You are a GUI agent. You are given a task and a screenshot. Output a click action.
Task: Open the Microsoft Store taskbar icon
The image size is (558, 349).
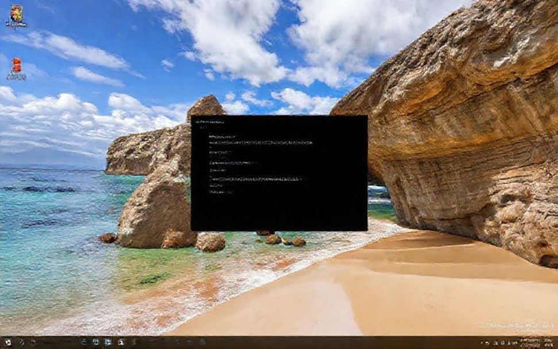pos(107,343)
